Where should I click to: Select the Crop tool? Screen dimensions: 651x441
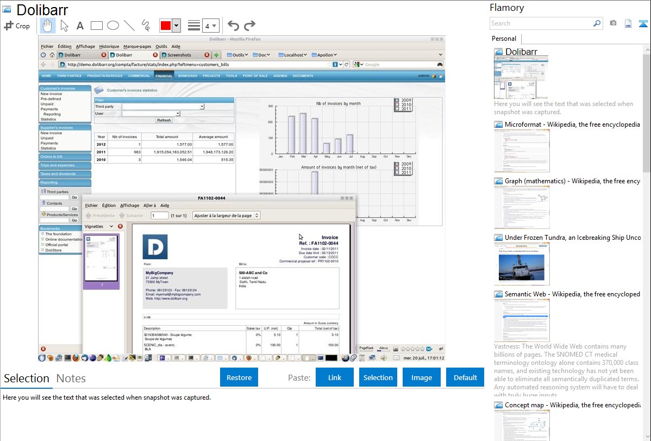point(17,26)
